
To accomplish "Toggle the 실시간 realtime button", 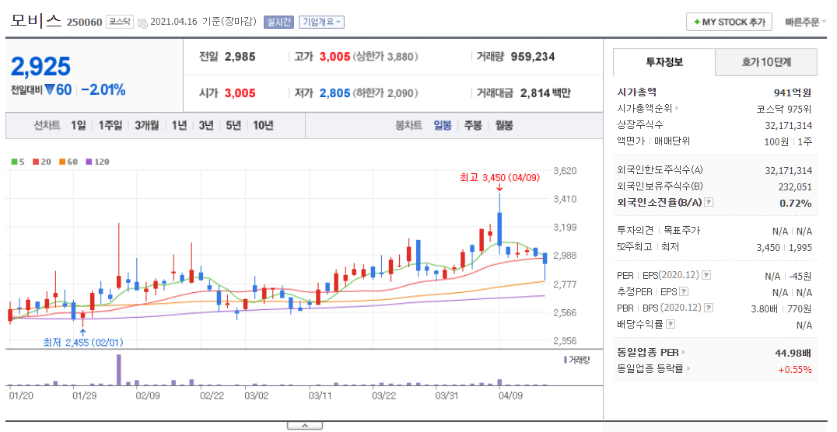I will click(278, 22).
